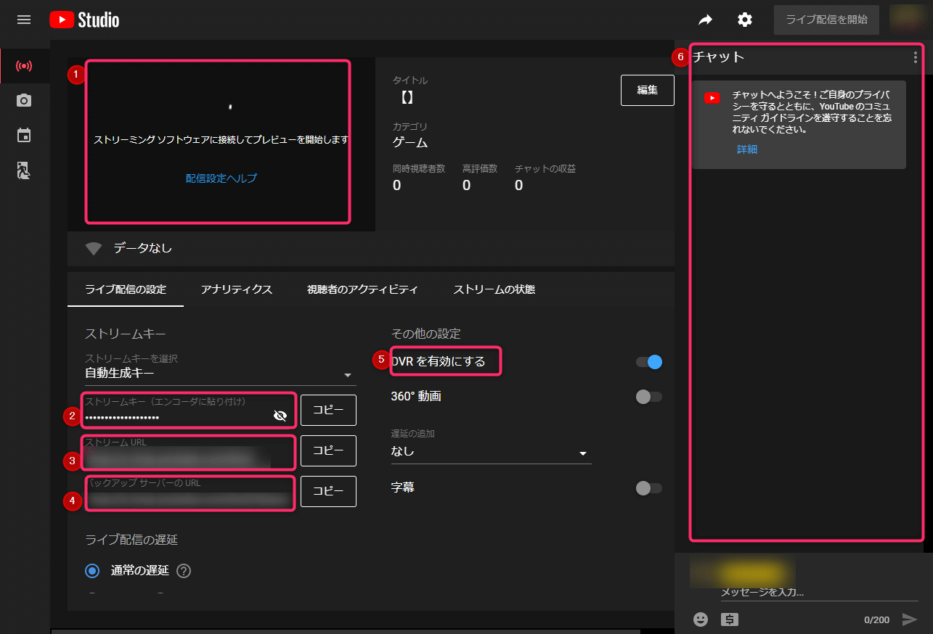Click the signal icon beside データなし
933x634 pixels.
[94, 249]
